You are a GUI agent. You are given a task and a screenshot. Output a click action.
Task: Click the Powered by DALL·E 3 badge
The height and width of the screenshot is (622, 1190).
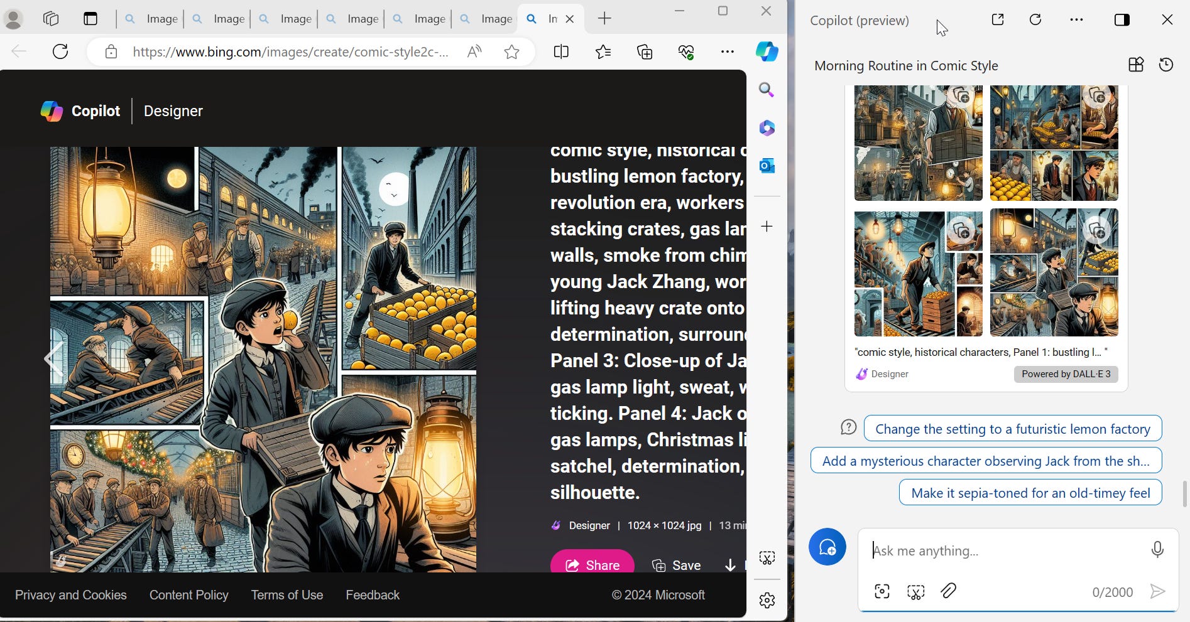coord(1066,374)
